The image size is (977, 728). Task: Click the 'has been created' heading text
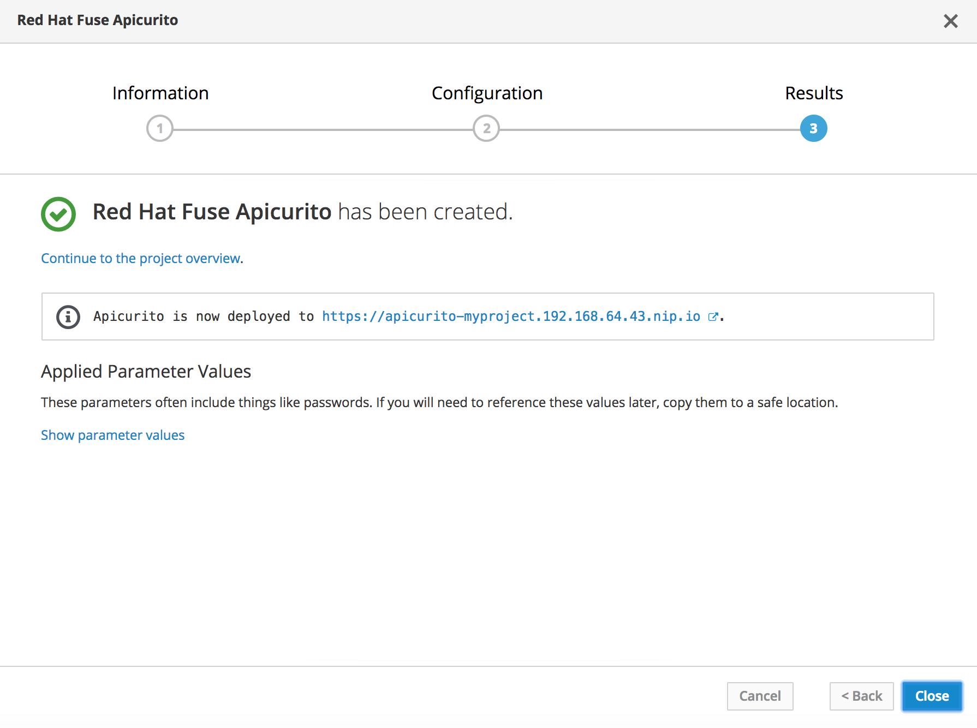(425, 212)
